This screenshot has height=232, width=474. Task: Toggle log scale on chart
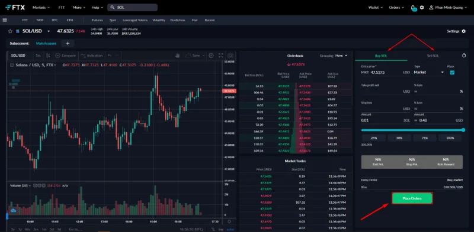point(221,229)
